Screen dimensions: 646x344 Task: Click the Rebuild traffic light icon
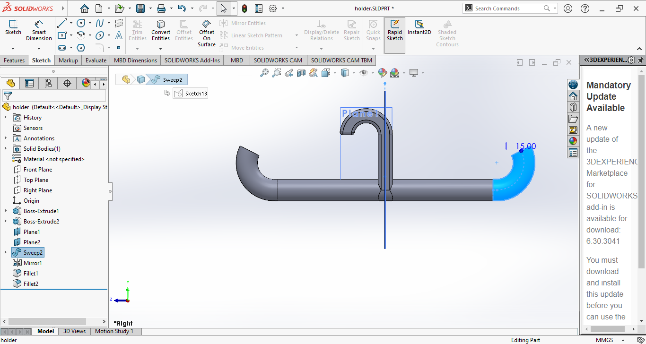click(244, 9)
